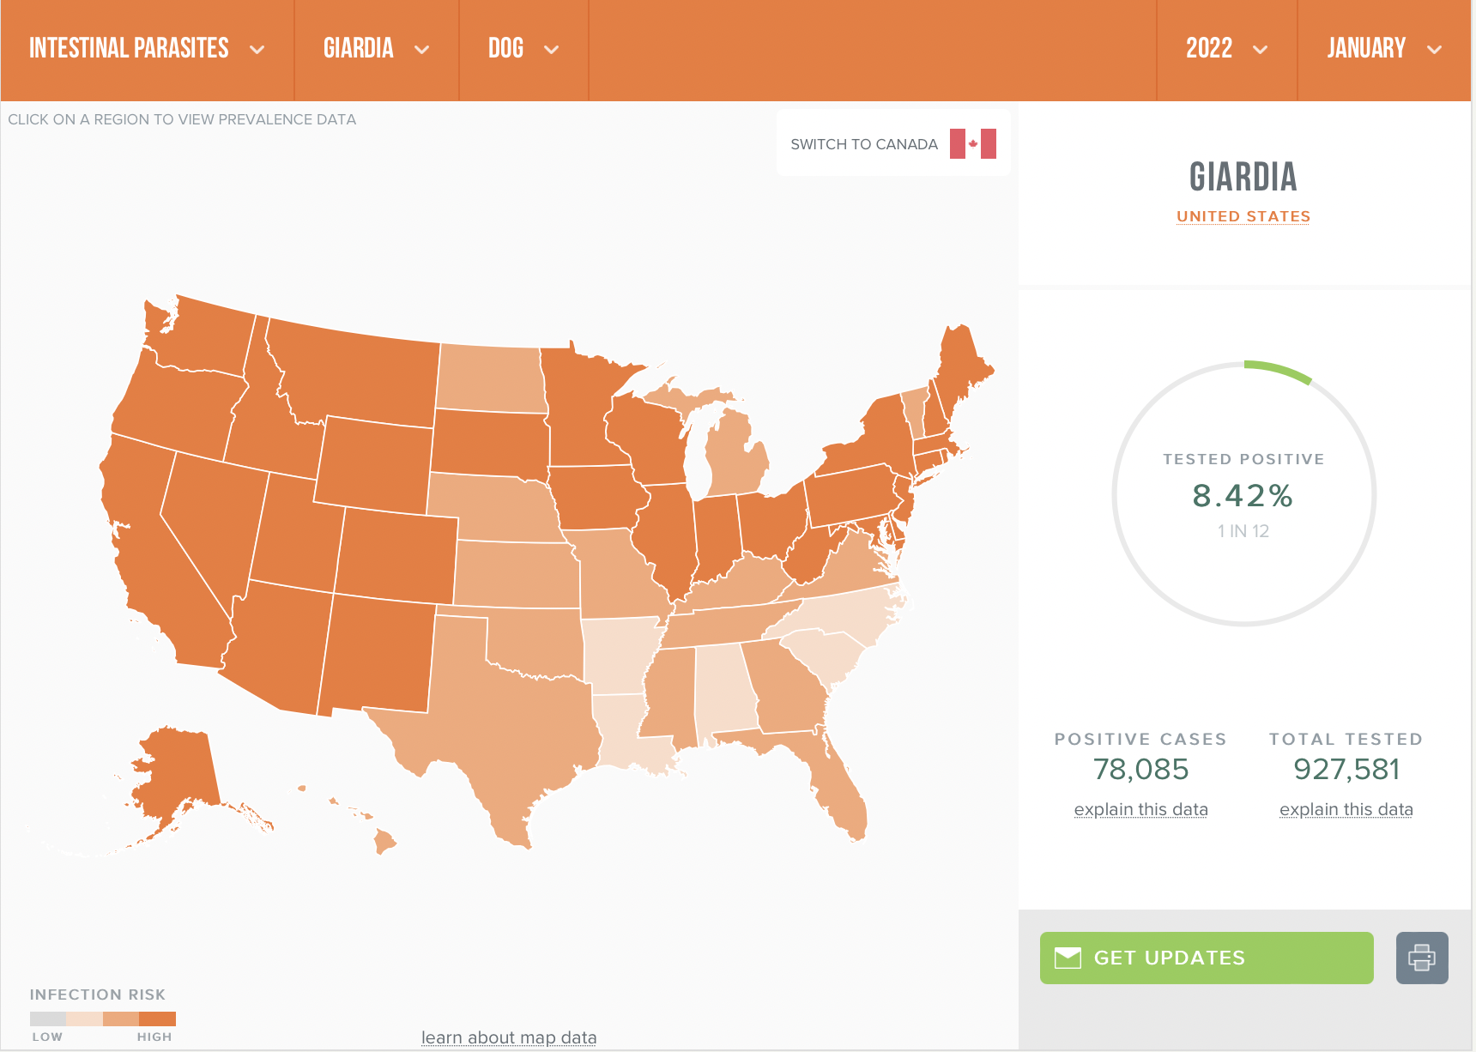Open the January month selector
The width and height of the screenshot is (1476, 1052).
1384,50
